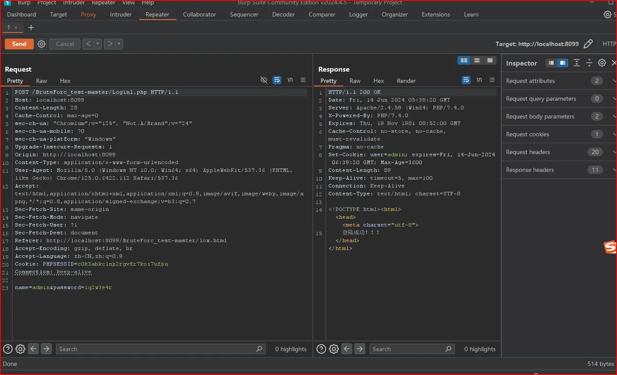Edit the target with the pencil icon

point(588,44)
